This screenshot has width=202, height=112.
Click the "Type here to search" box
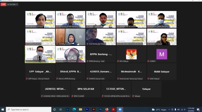[x=29, y=110]
